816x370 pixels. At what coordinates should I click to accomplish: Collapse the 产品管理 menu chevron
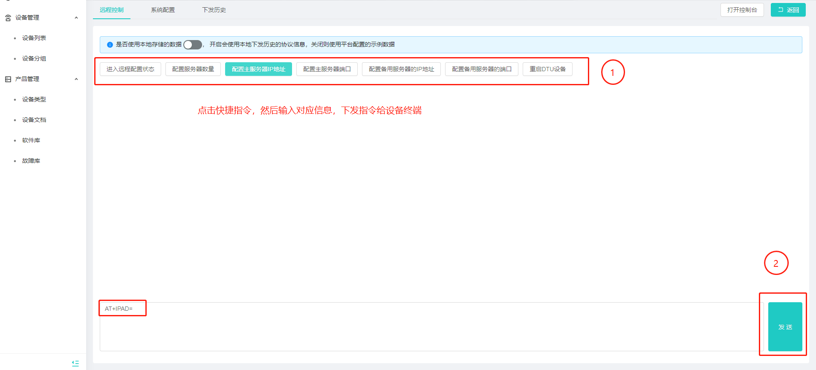click(76, 79)
